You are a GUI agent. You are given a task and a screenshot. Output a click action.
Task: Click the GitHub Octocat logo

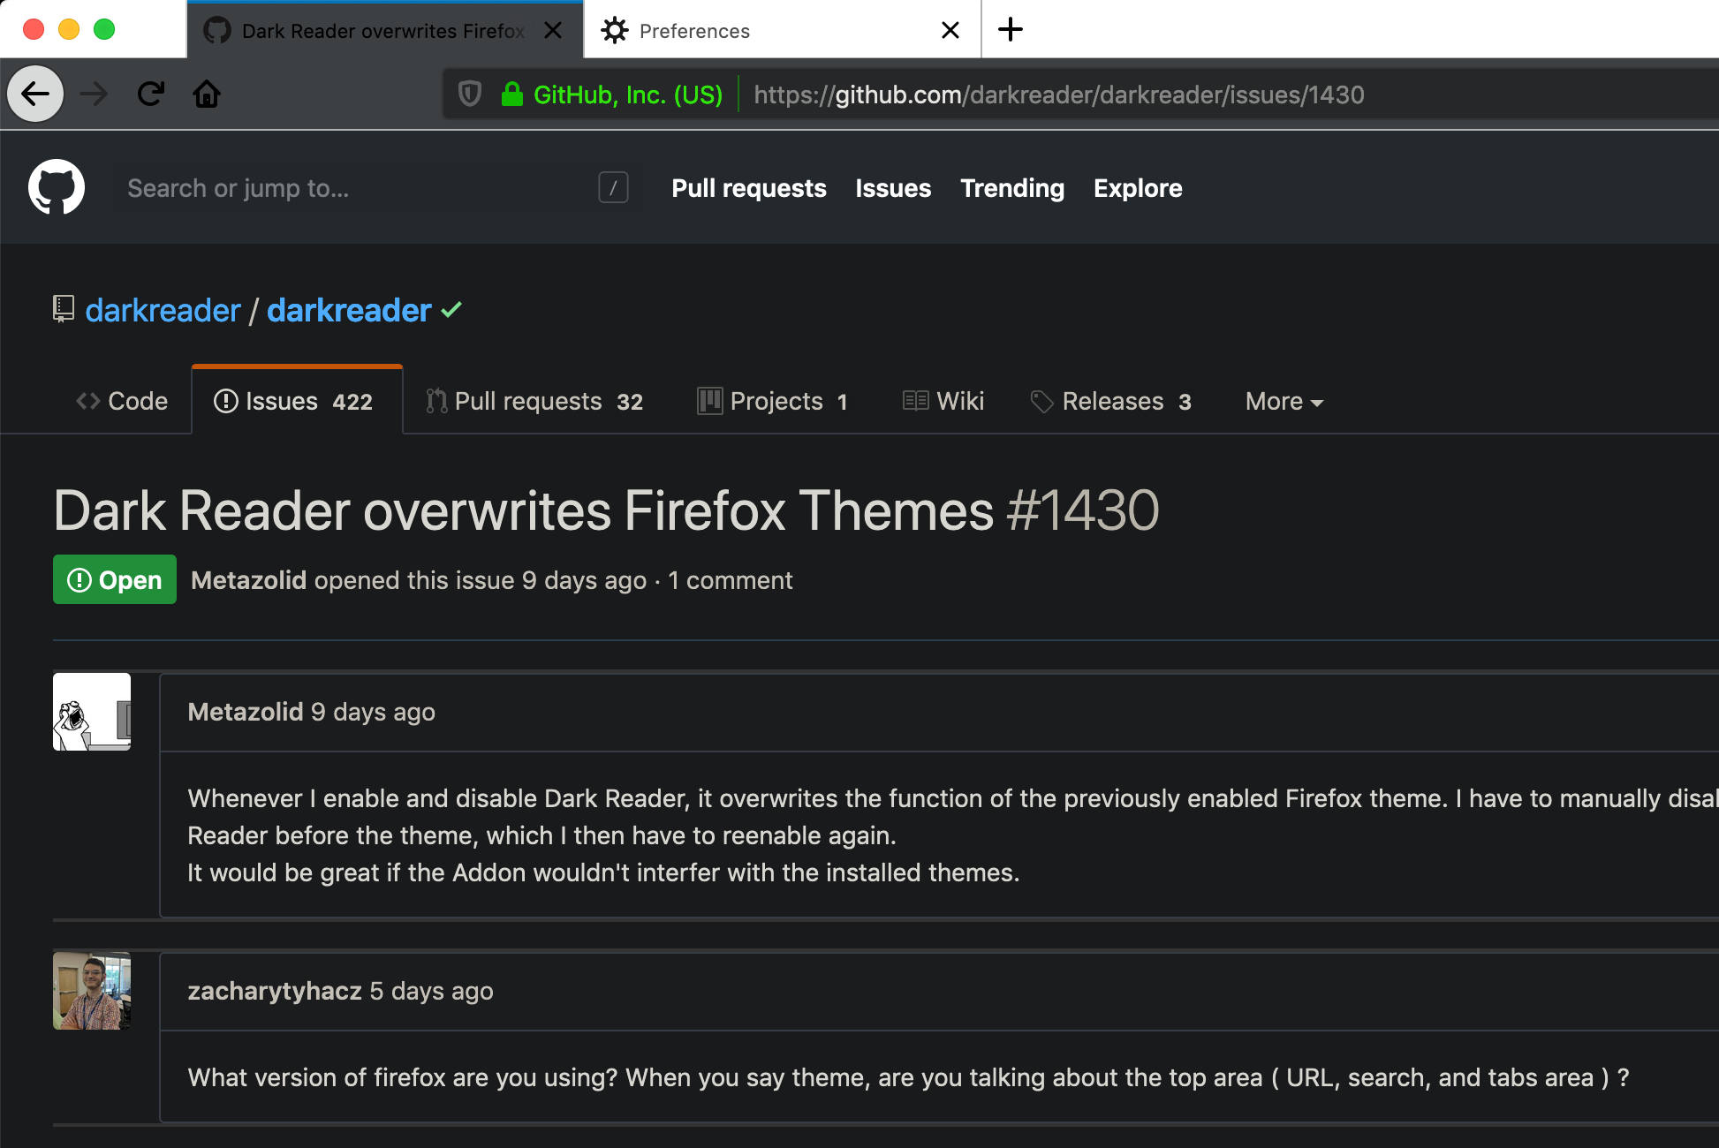57,187
